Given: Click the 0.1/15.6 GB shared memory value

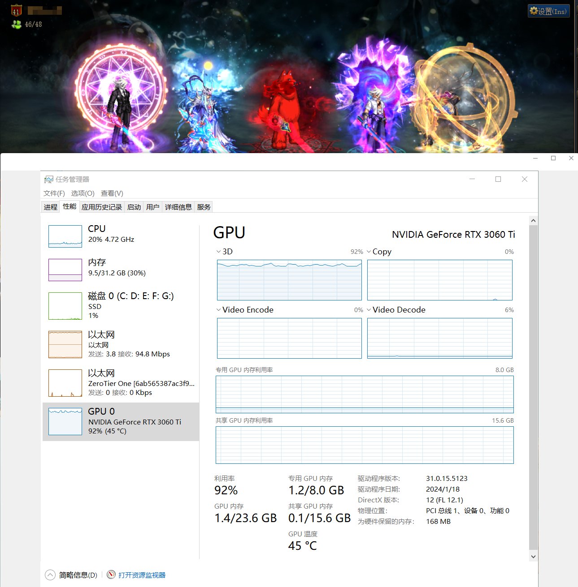Looking at the screenshot, I should click(x=319, y=518).
